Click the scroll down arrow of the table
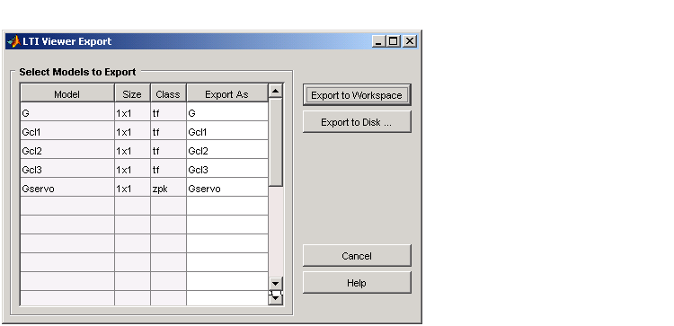 pos(275,284)
